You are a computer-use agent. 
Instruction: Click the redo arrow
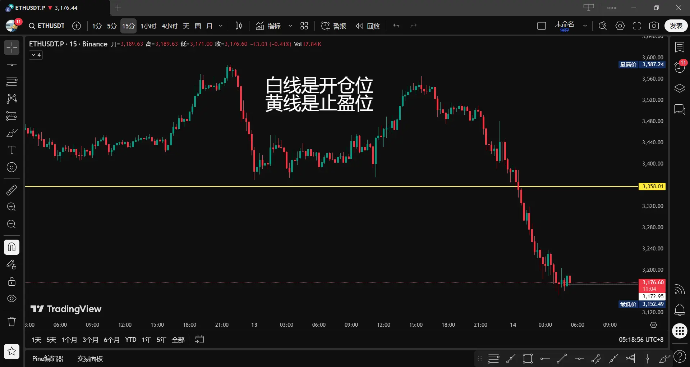[414, 26]
